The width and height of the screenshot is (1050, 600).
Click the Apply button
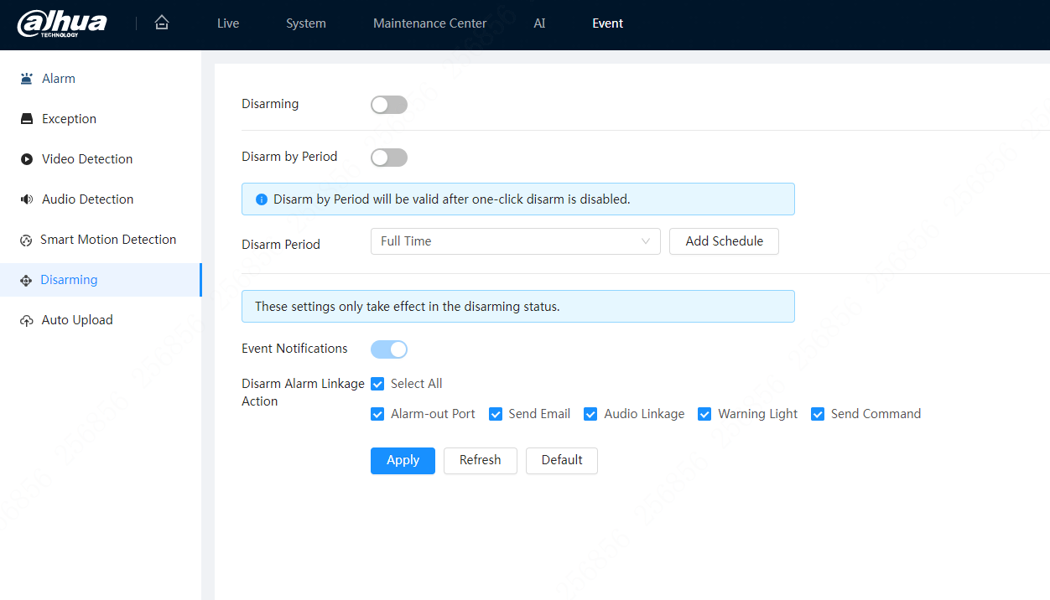pyautogui.click(x=403, y=460)
